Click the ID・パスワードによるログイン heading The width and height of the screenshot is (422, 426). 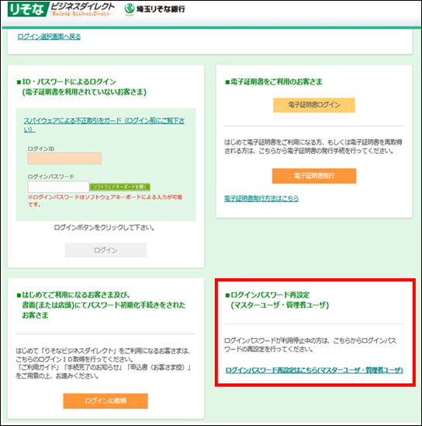(81, 87)
